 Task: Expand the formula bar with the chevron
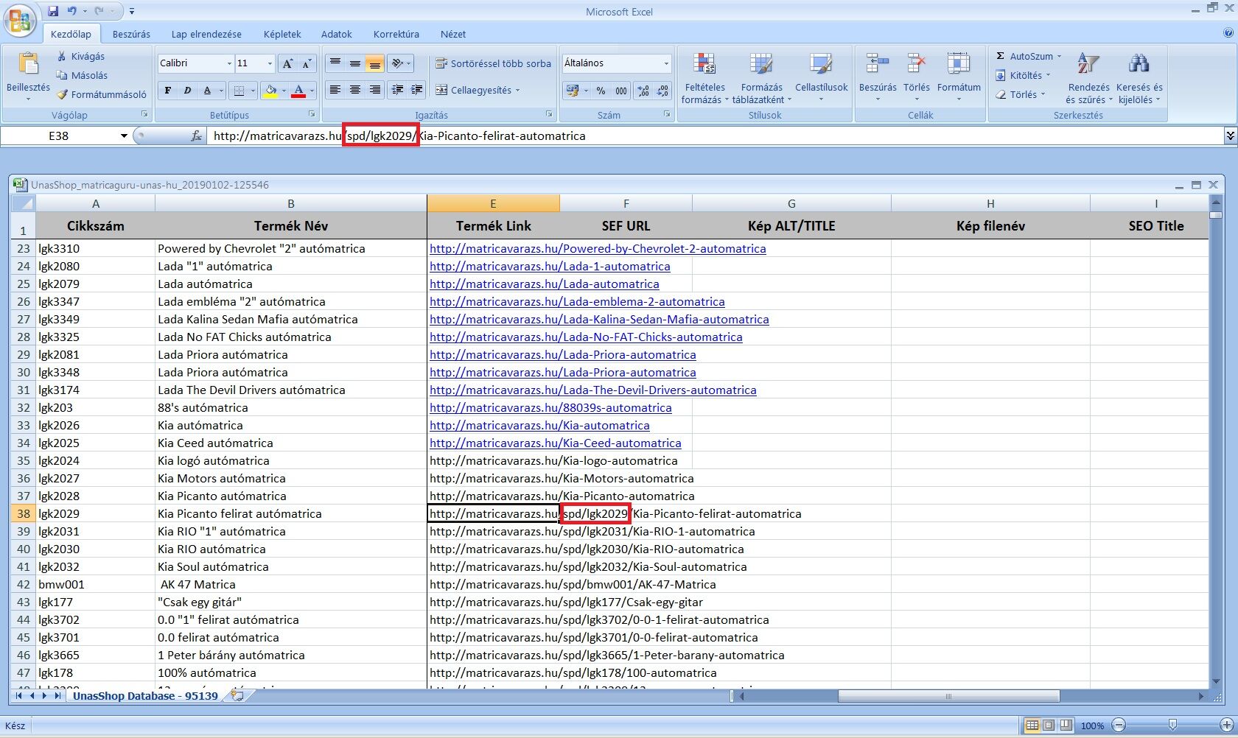coord(1230,136)
